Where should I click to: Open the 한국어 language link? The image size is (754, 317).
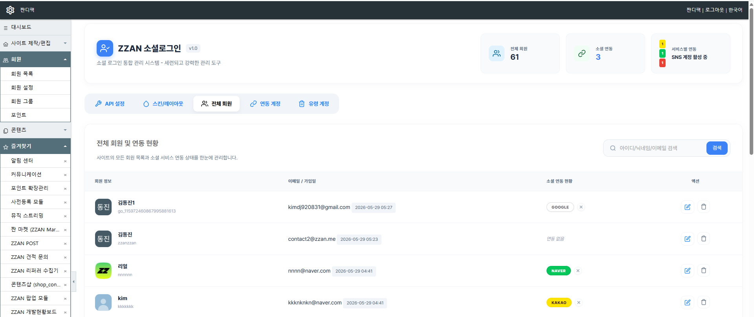(x=736, y=10)
